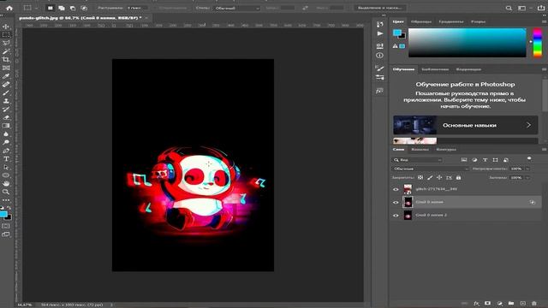548x308 pixels.
Task: Open the Style dropdown in options bar
Action: 236,8
